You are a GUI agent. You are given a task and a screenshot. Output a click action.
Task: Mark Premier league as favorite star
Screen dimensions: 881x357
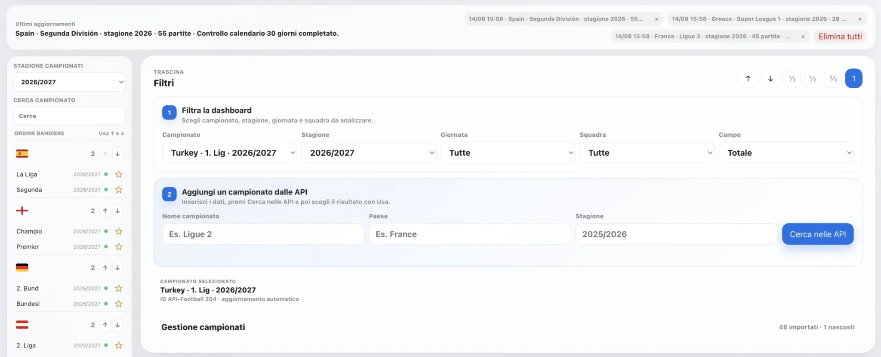(119, 247)
